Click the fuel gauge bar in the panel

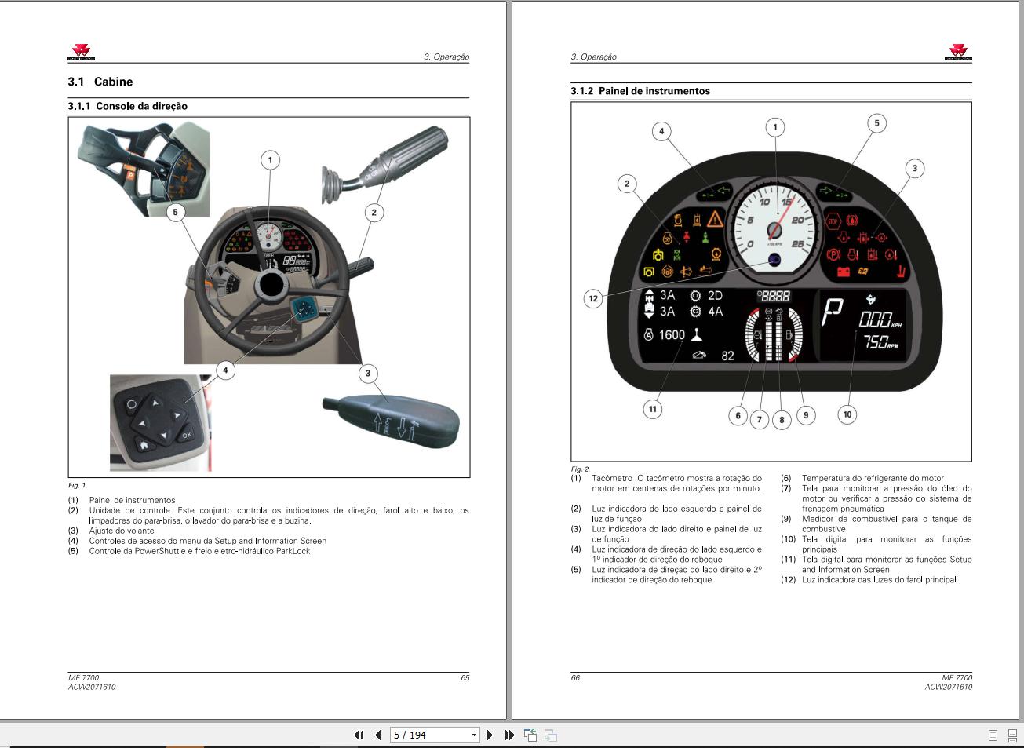[x=793, y=335]
